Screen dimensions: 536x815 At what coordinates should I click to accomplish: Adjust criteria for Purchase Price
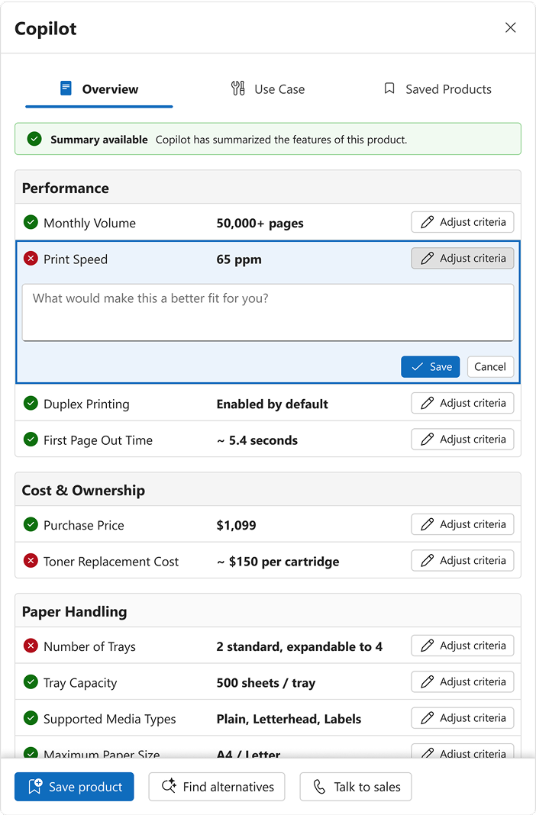[462, 524]
